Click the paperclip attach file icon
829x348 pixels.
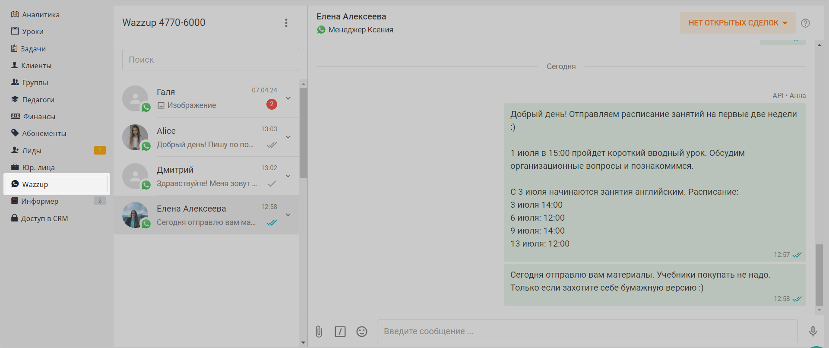pyautogui.click(x=319, y=332)
